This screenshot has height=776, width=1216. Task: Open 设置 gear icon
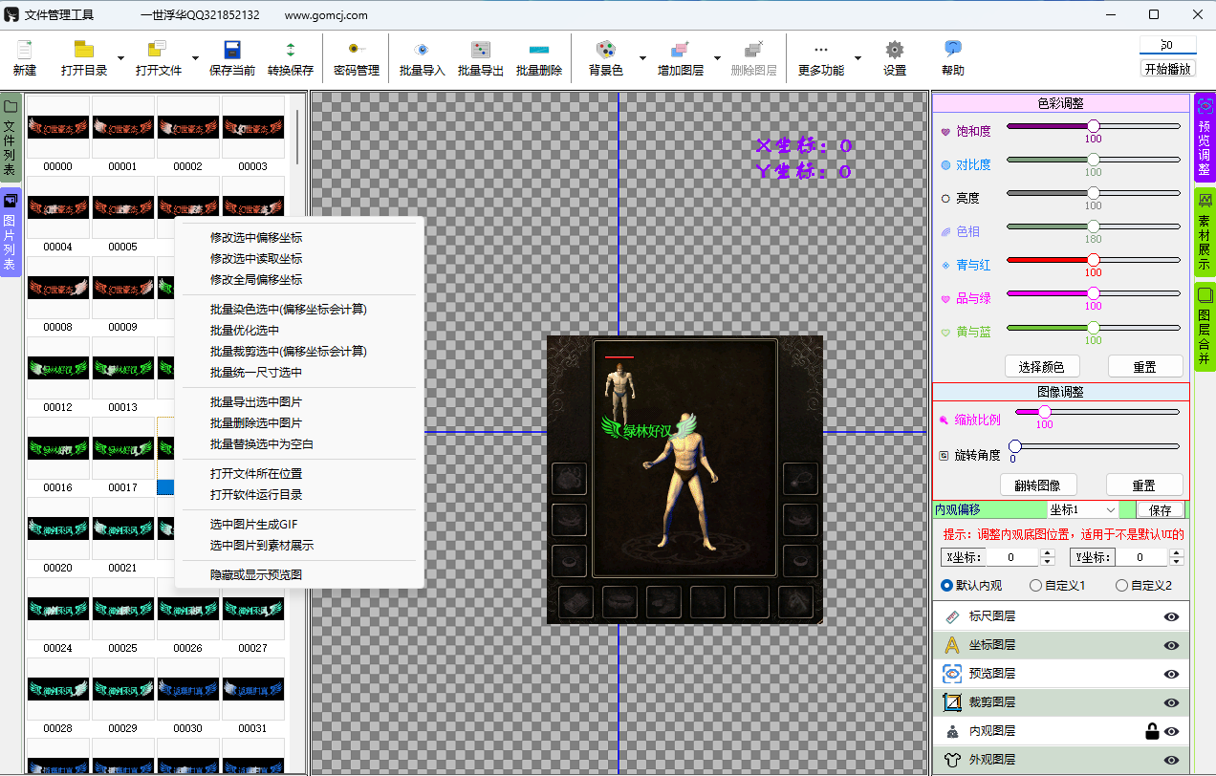pos(895,50)
